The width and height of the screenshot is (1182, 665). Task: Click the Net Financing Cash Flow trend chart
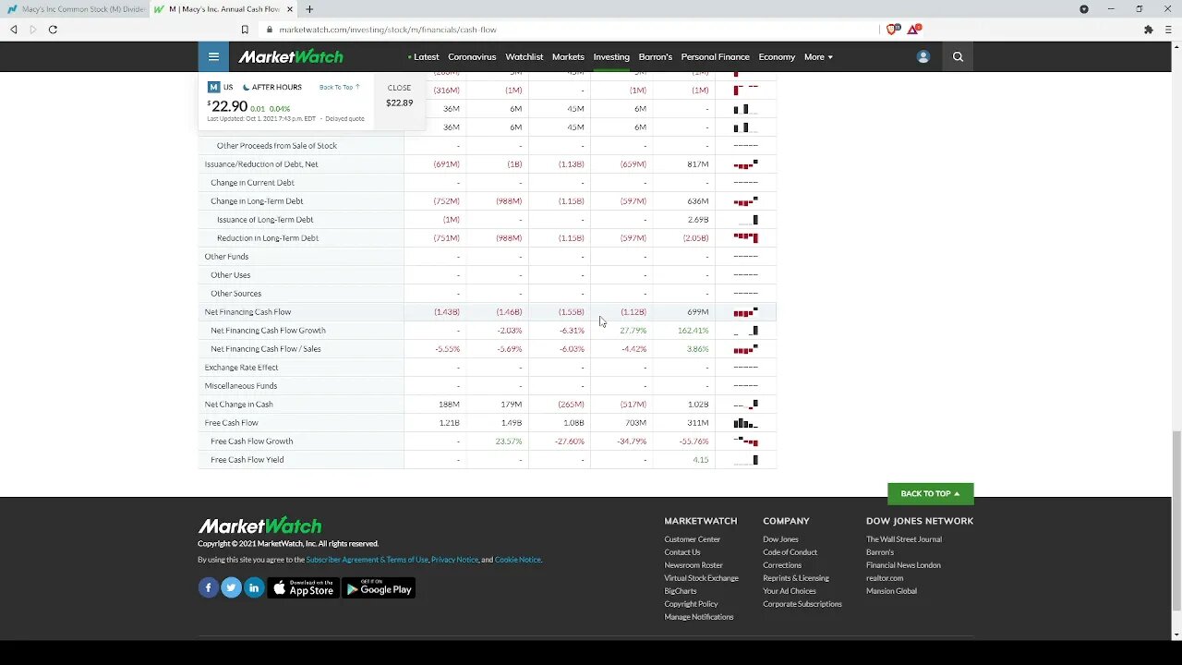[745, 312]
